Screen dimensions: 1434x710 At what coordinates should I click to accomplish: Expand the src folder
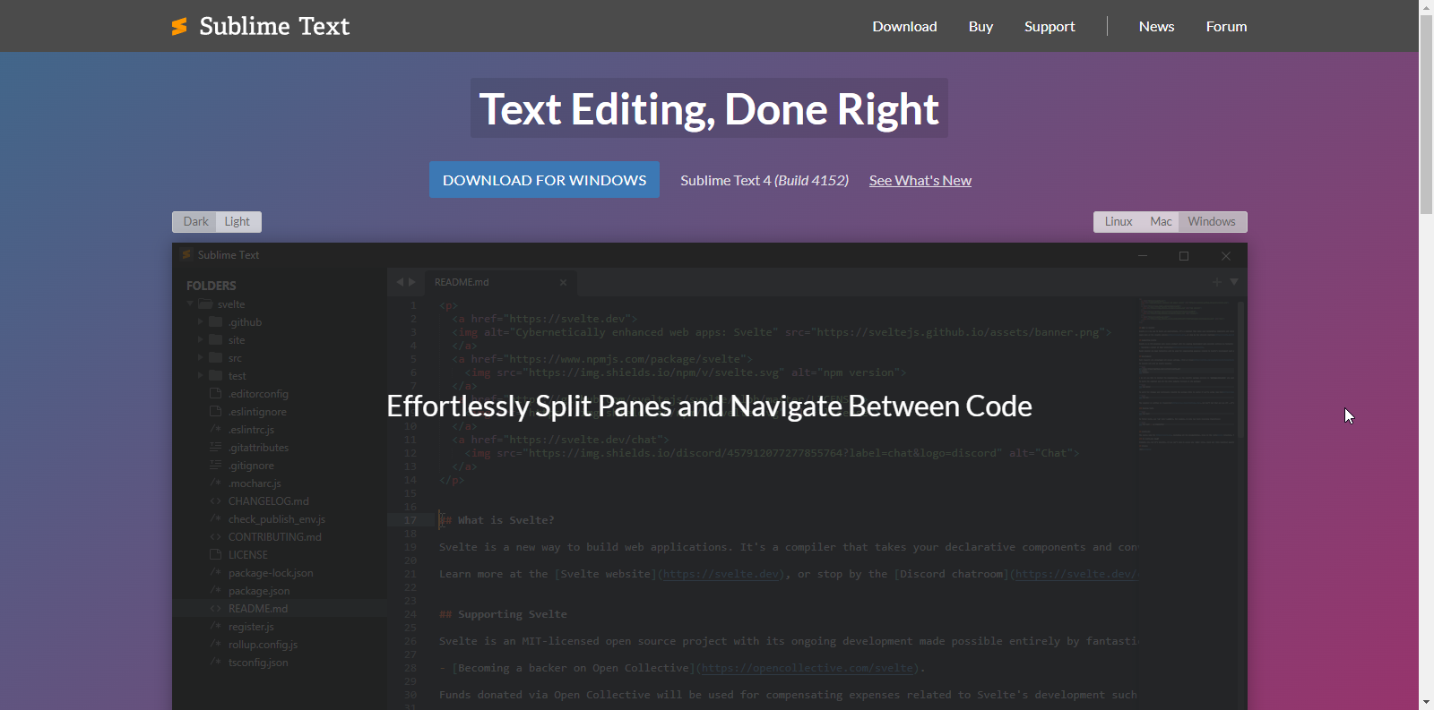tap(201, 358)
